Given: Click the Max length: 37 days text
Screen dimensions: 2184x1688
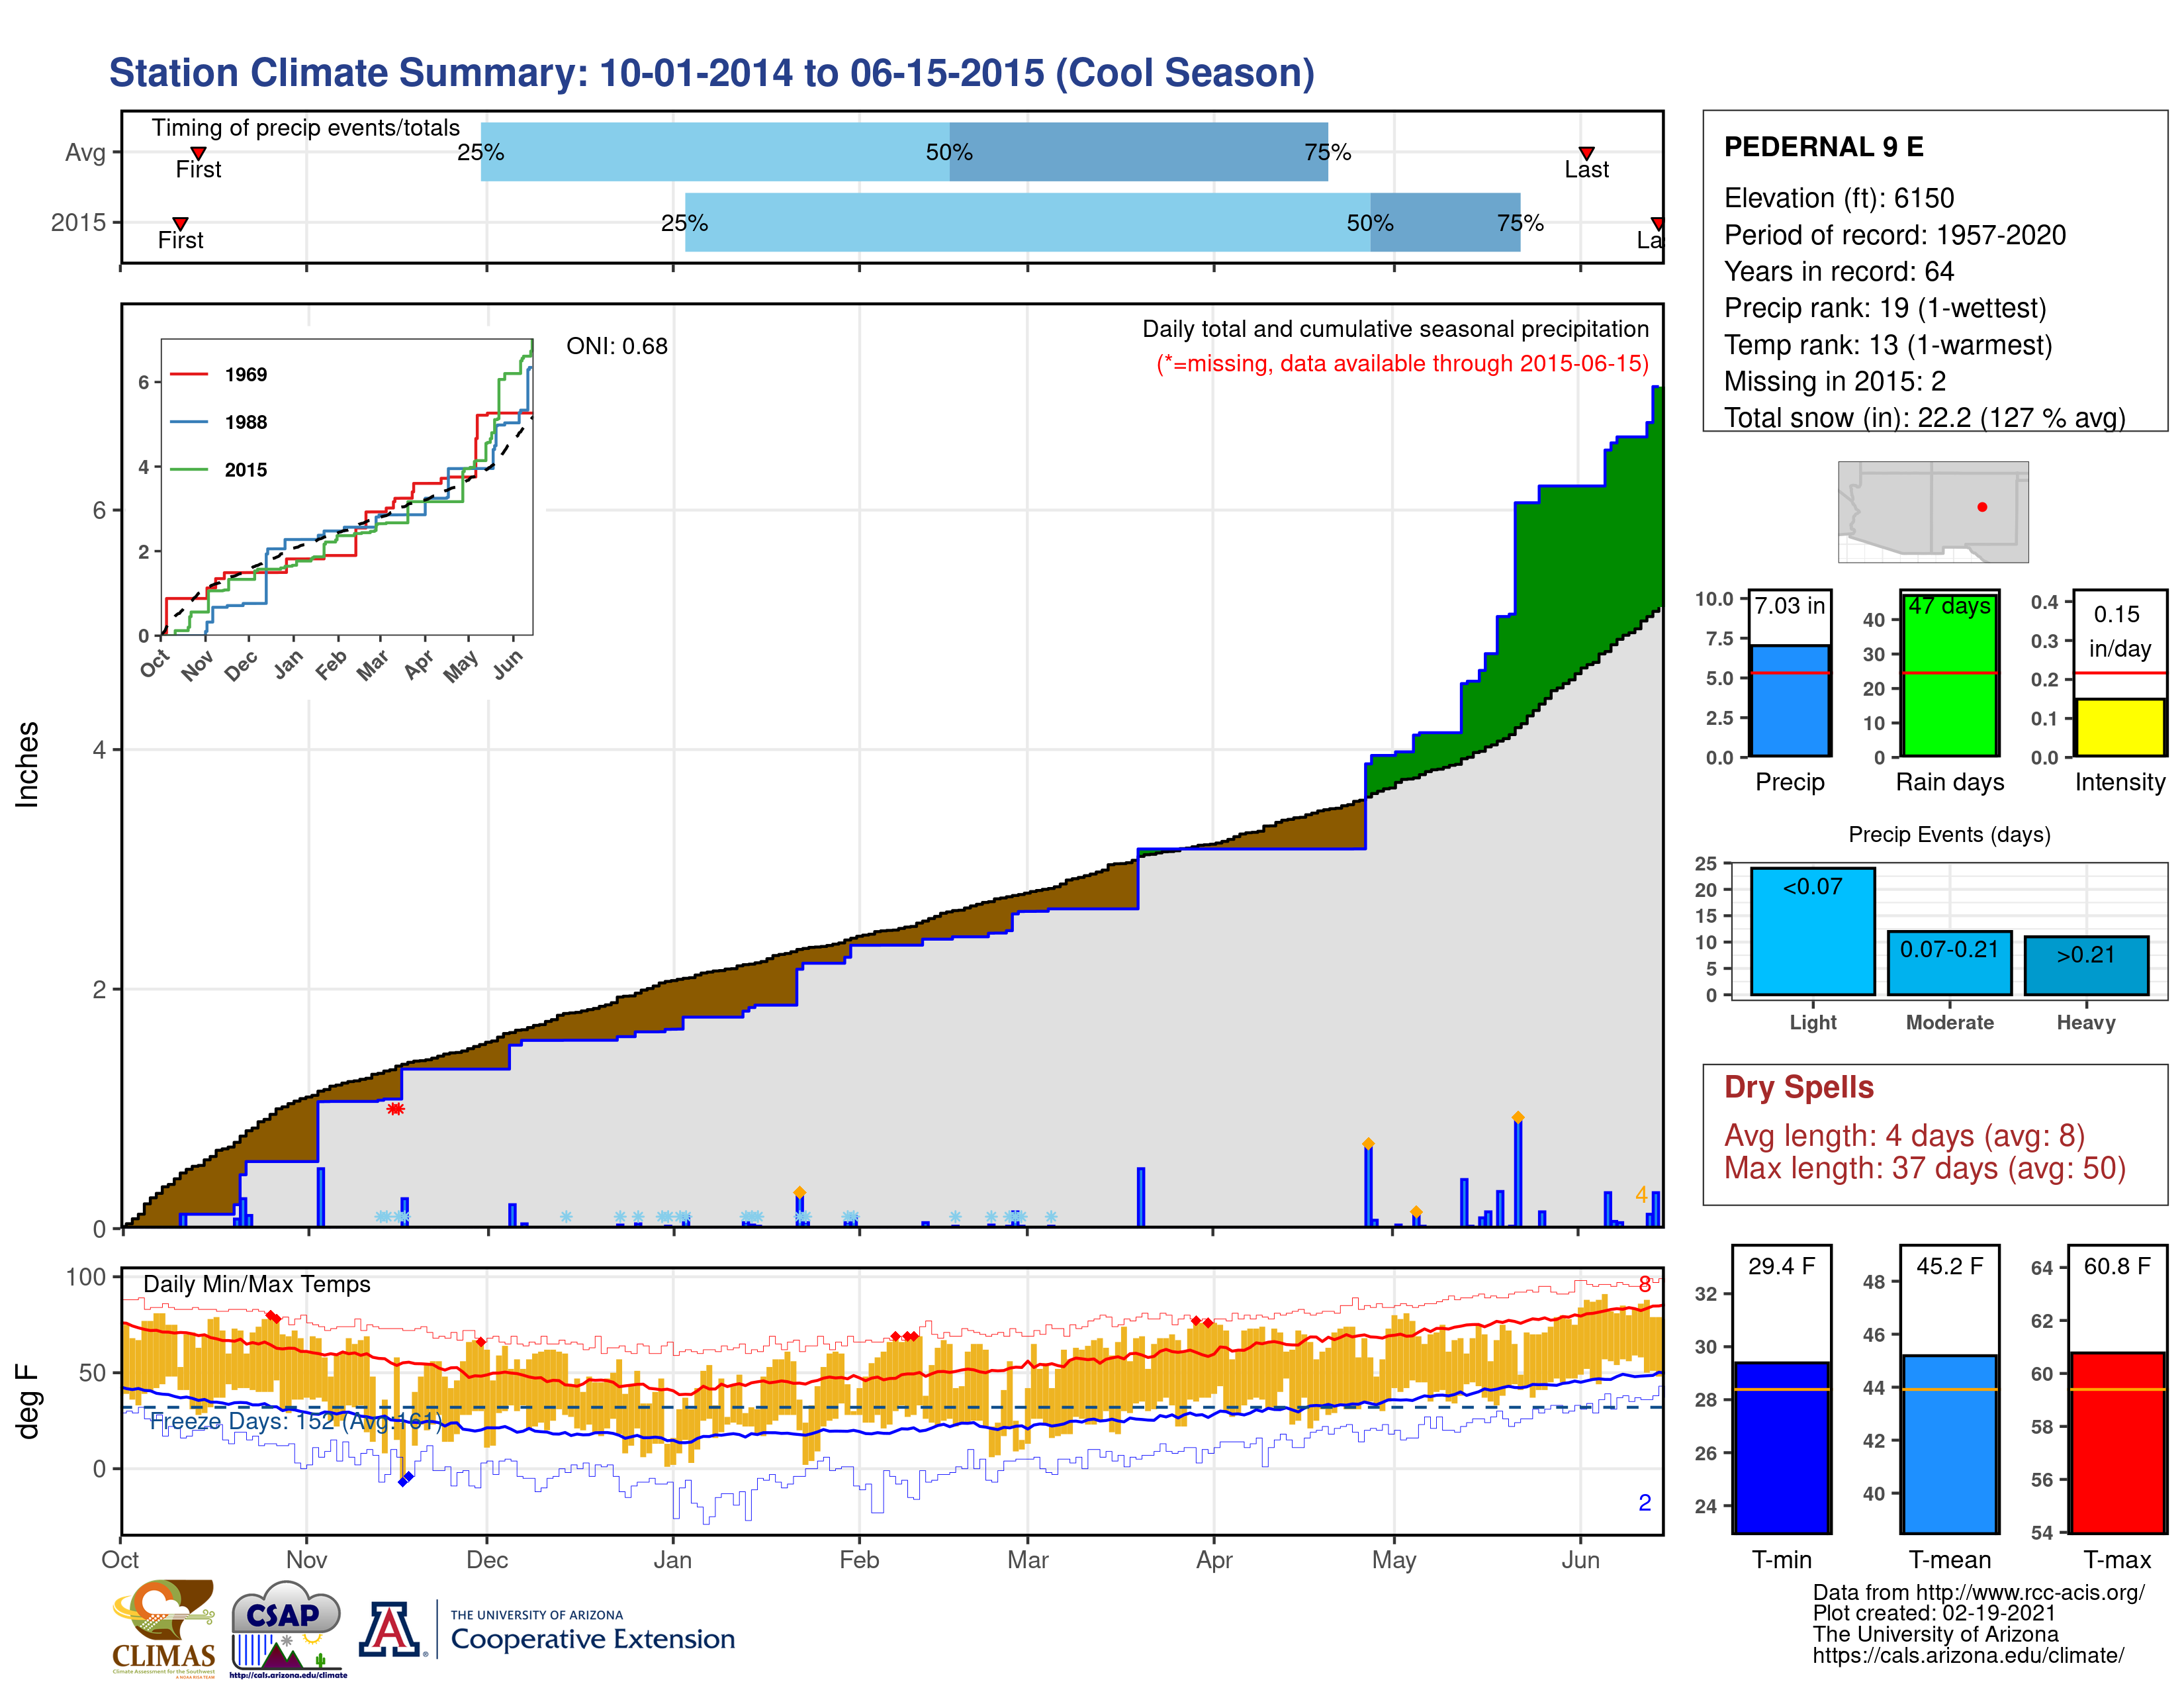Looking at the screenshot, I should [x=1925, y=1168].
